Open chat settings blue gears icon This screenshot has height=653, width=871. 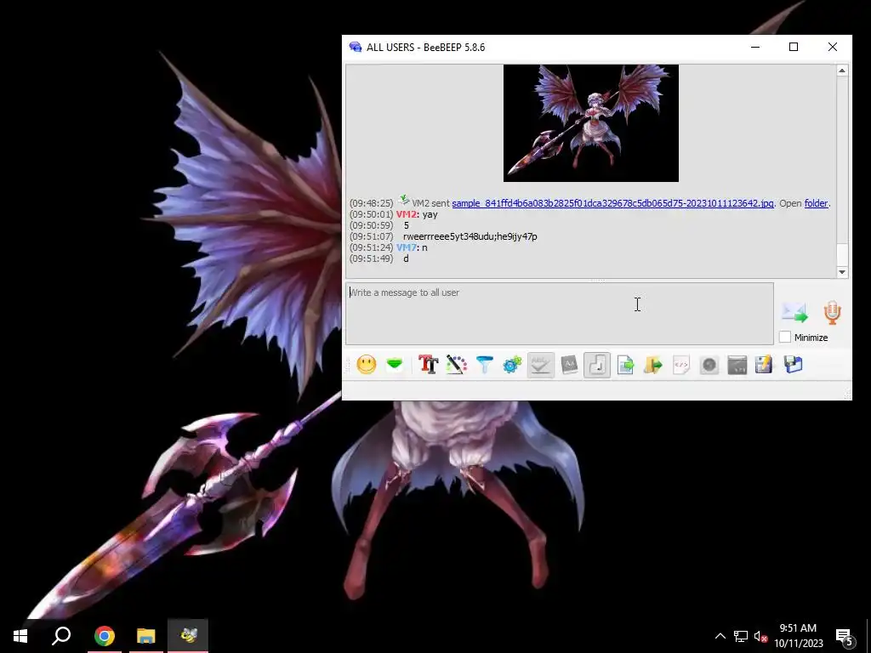[512, 365]
